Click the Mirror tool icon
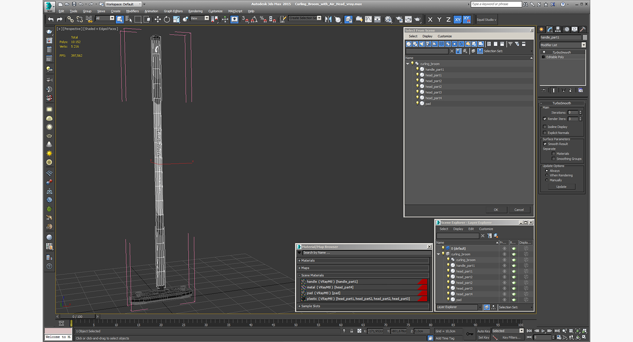 point(328,19)
